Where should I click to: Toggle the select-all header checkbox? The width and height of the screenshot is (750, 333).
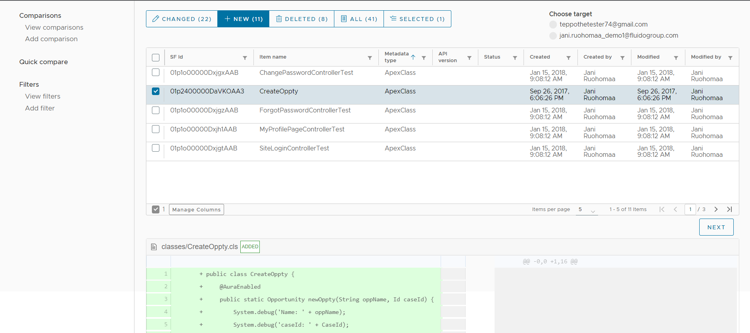pyautogui.click(x=156, y=58)
